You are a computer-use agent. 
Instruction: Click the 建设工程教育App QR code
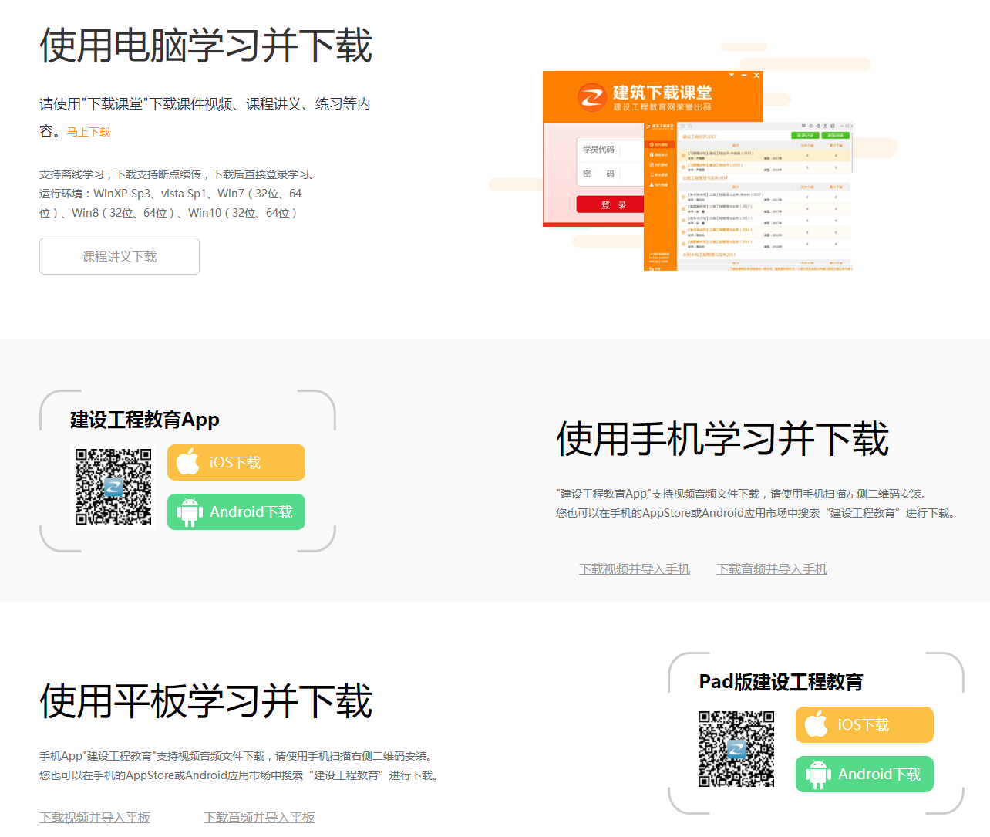click(113, 487)
